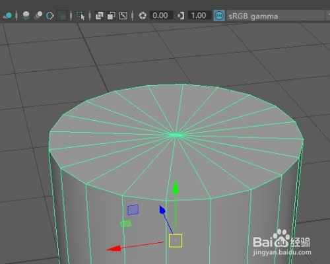Toggle viewport Shadows icon

pyautogui.click(x=26, y=16)
